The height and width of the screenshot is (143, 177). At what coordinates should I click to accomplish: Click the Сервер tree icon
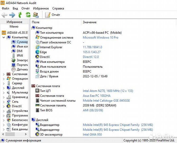pos(8,83)
